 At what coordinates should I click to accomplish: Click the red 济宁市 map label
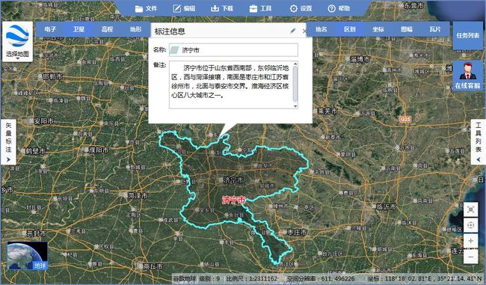pos(234,200)
